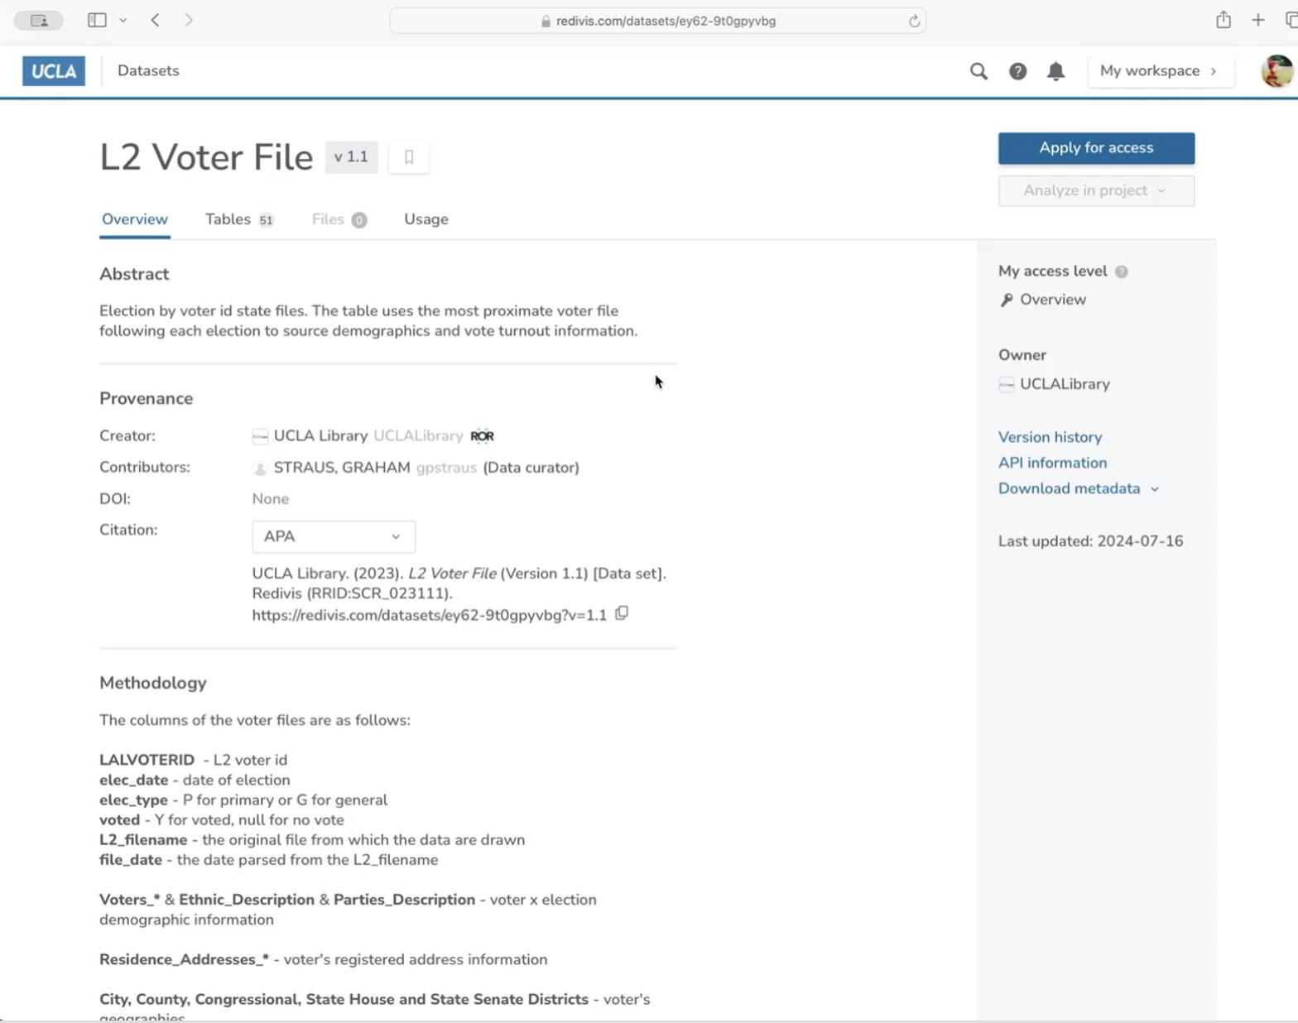Open the Version history link
The image size is (1298, 1023).
point(1050,437)
